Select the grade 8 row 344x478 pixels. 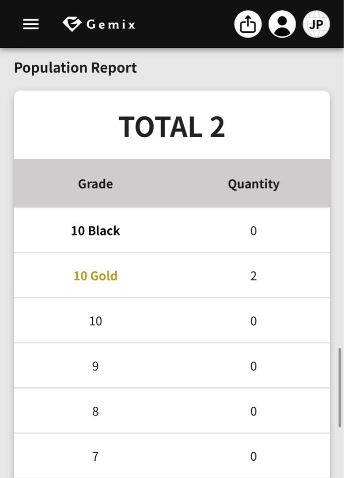pyautogui.click(x=95, y=411)
